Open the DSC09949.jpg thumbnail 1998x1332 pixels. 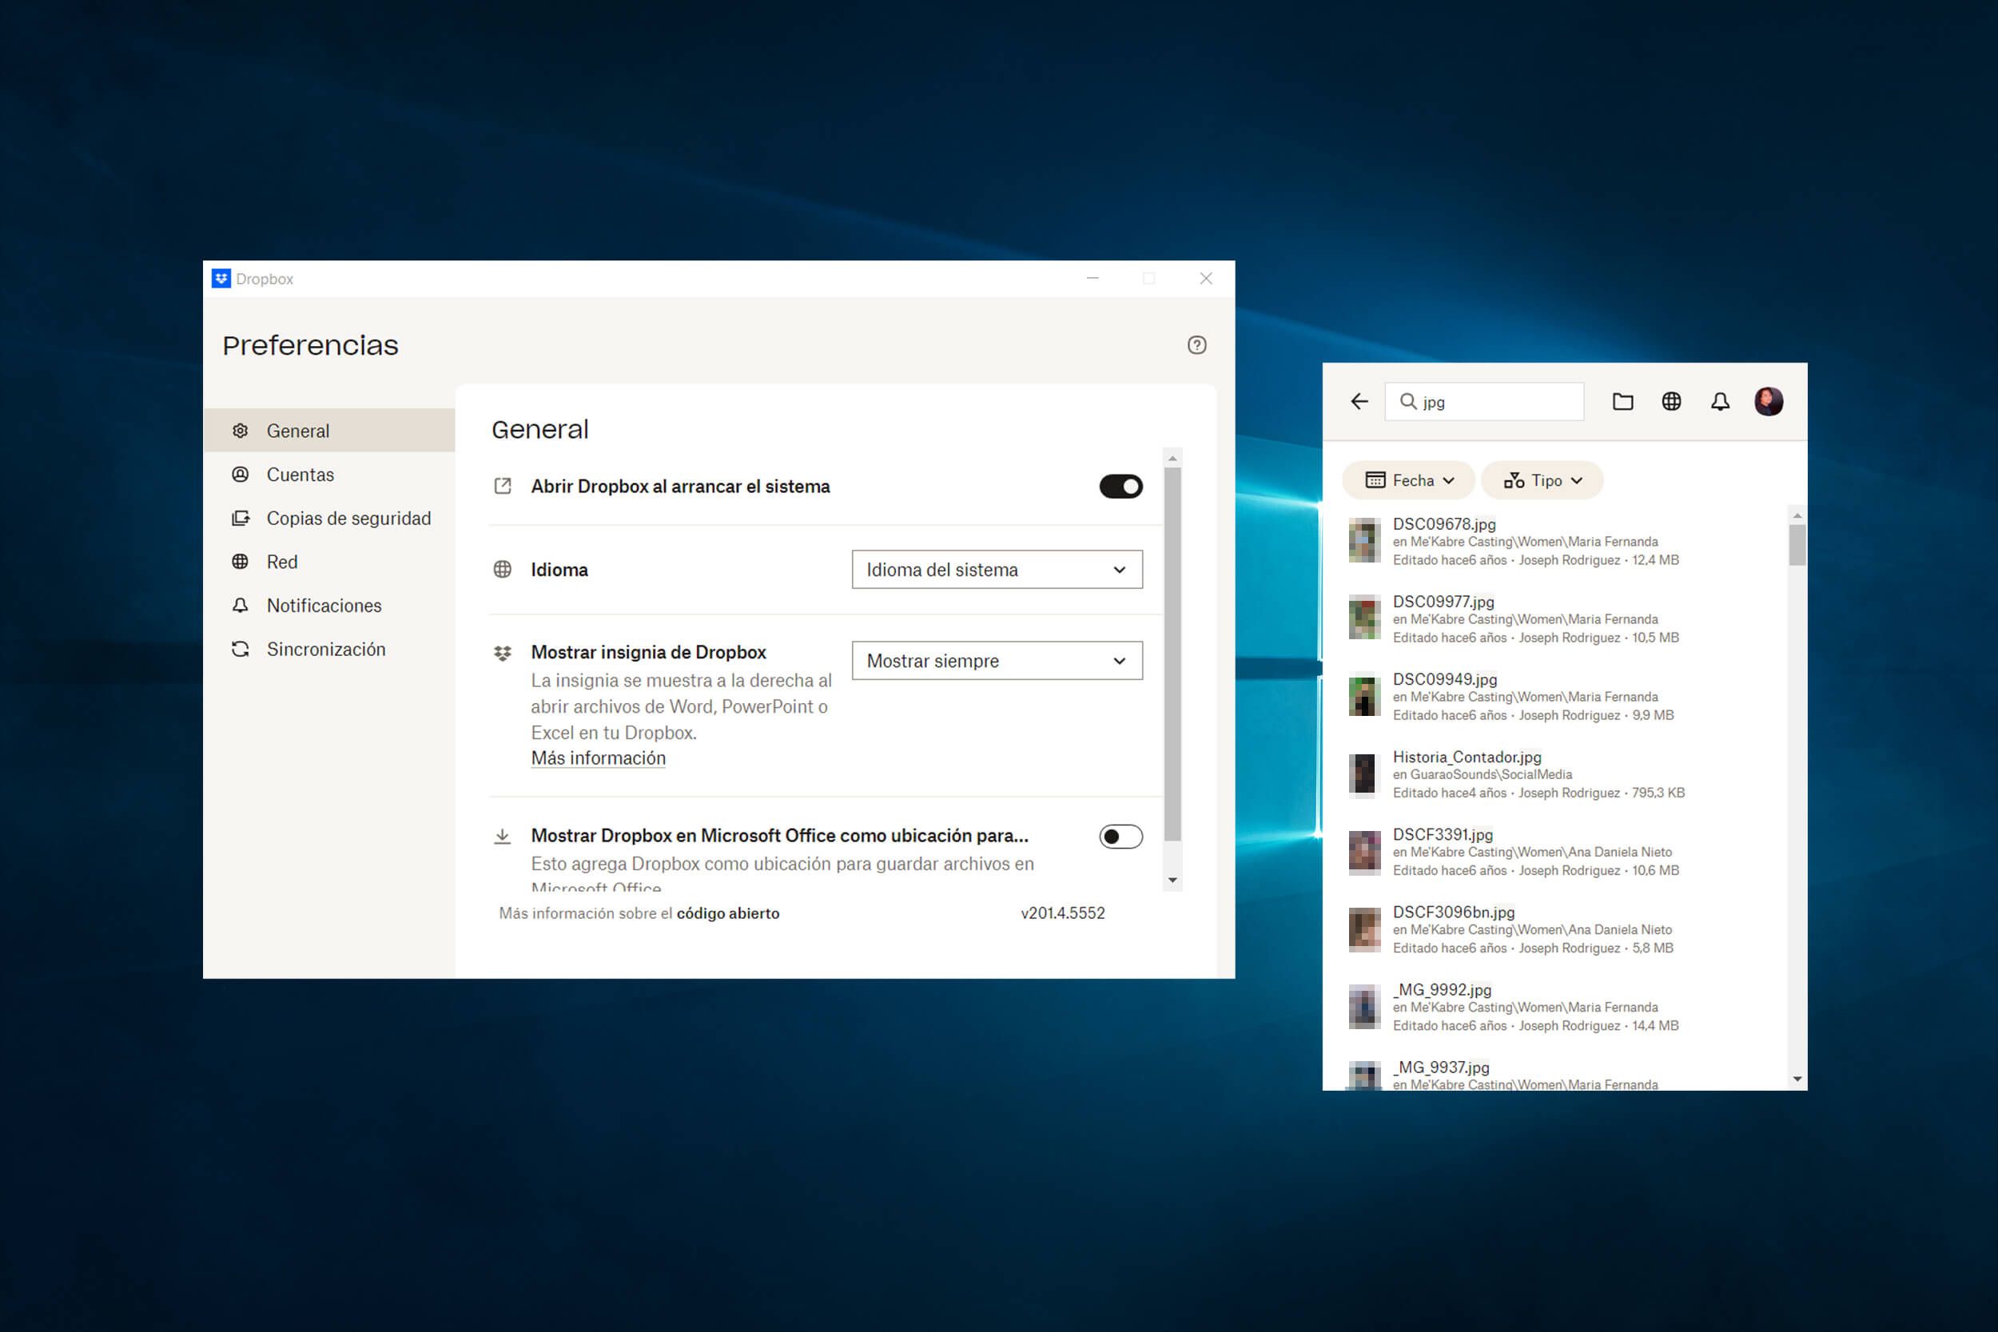coord(1364,695)
